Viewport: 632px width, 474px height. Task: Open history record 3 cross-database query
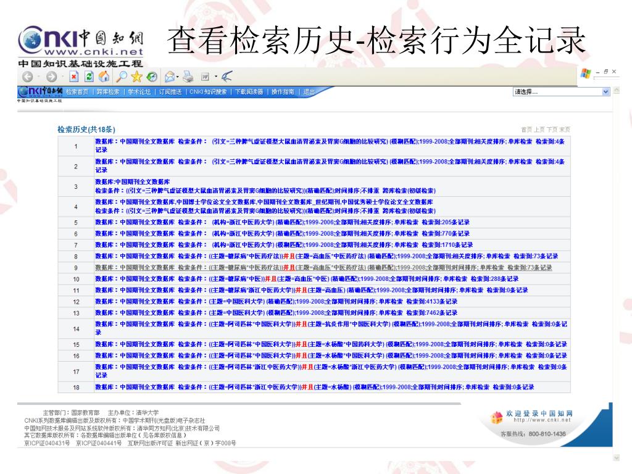tap(265, 186)
